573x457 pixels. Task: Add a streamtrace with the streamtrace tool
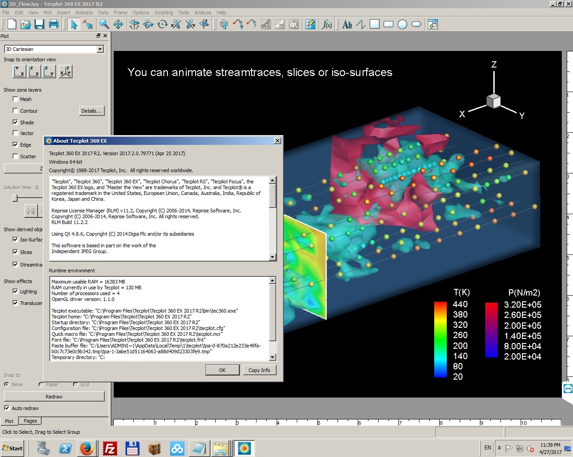point(238,25)
